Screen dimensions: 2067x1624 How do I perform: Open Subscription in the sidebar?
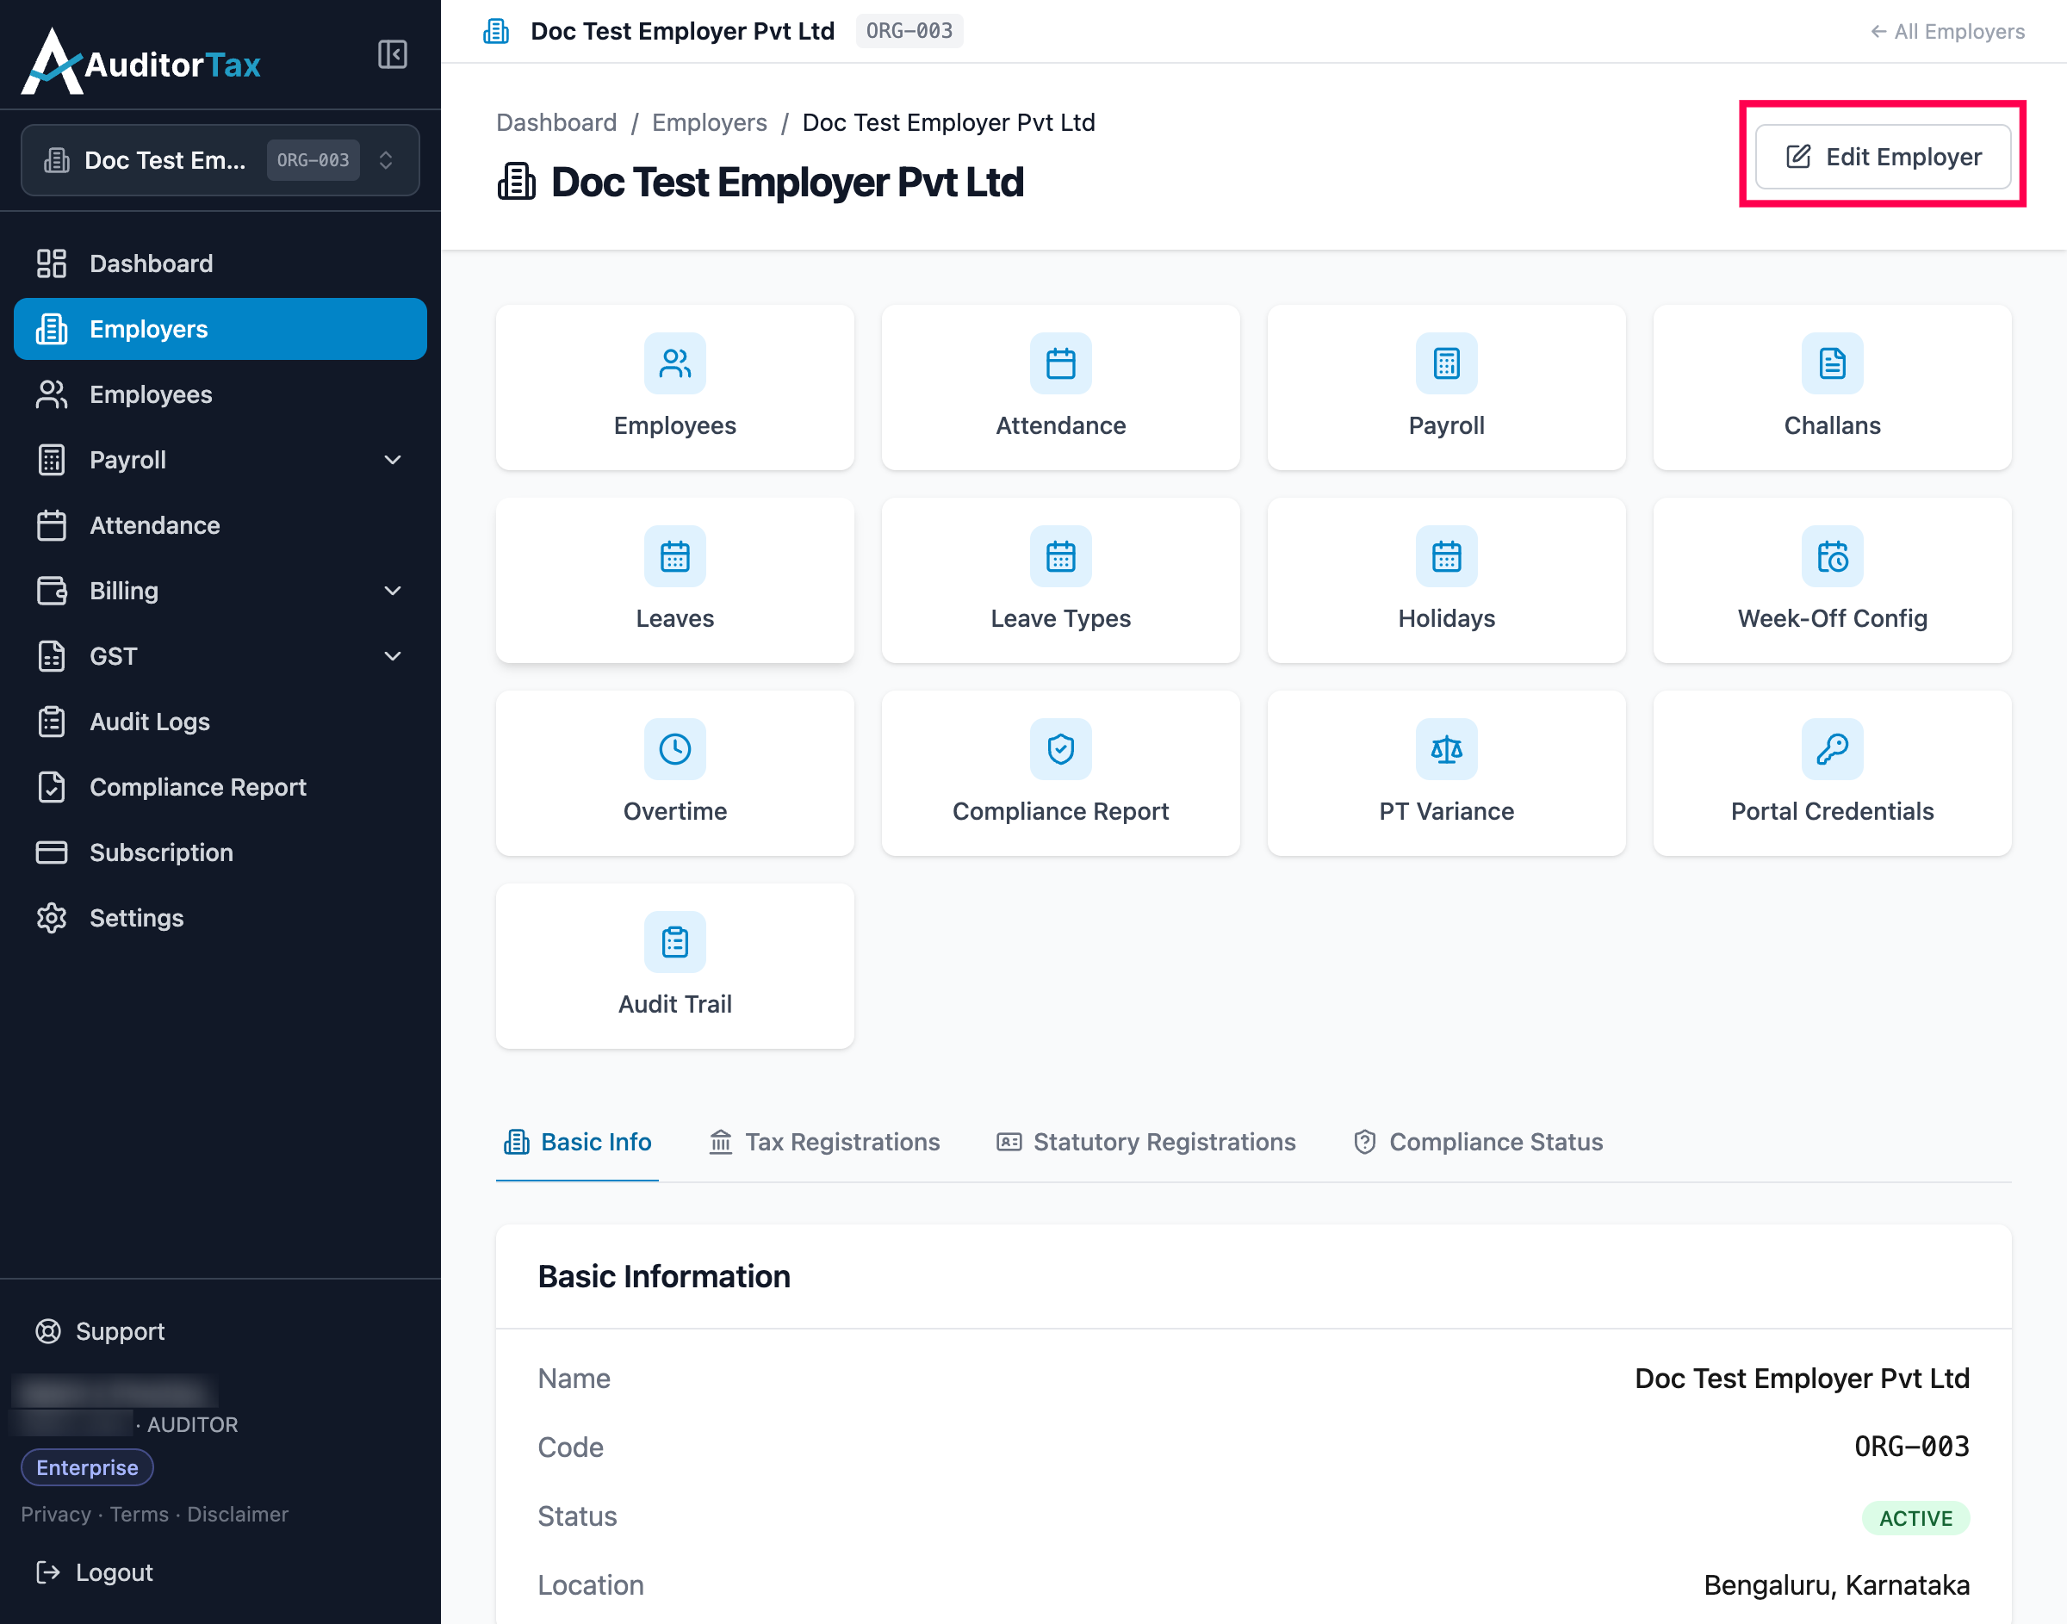(x=220, y=852)
